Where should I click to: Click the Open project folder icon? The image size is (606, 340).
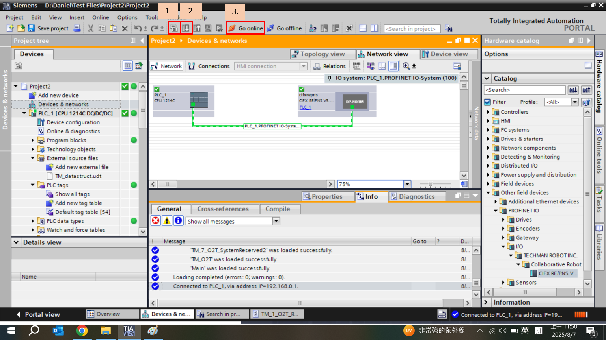tap(21, 28)
